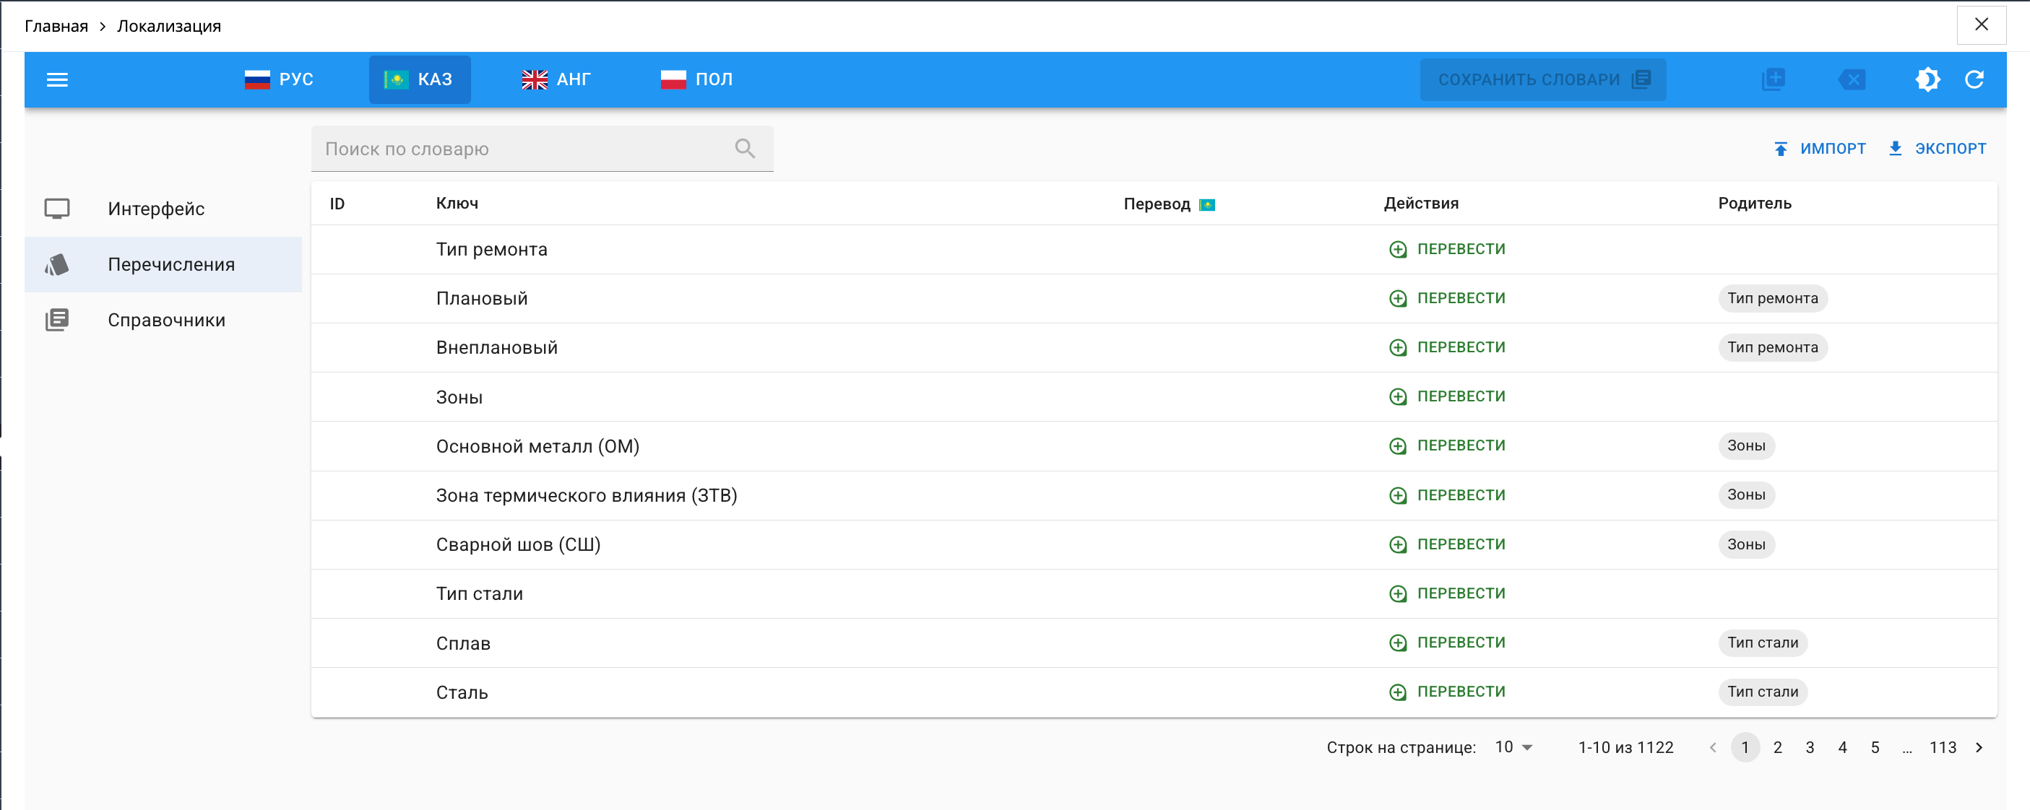Image resolution: width=2030 pixels, height=810 pixels.
Task: Click the refresh dictionaries icon
Action: coord(1976,79)
